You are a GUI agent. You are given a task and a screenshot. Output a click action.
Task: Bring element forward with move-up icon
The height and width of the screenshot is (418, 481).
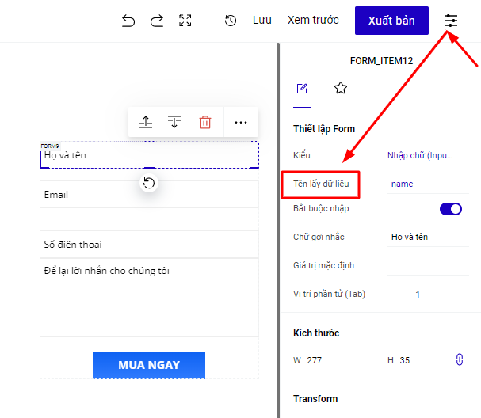(146, 122)
